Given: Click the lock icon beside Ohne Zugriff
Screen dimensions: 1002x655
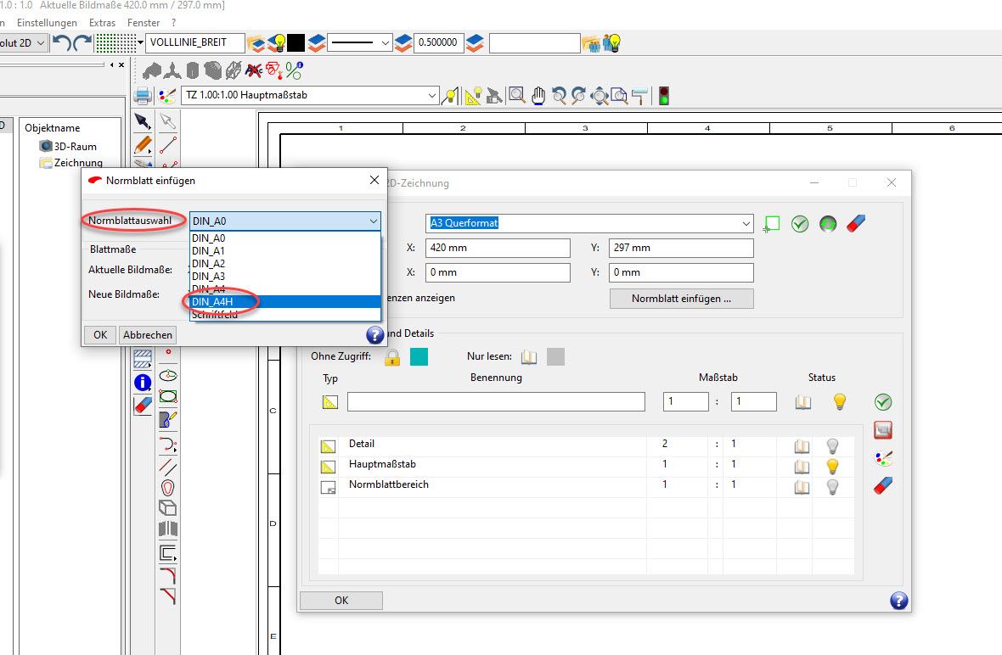Looking at the screenshot, I should (x=392, y=357).
